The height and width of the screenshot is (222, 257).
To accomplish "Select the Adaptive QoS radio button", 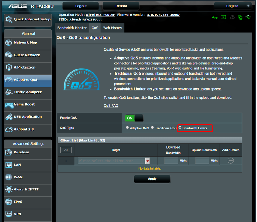I will click(x=127, y=128).
